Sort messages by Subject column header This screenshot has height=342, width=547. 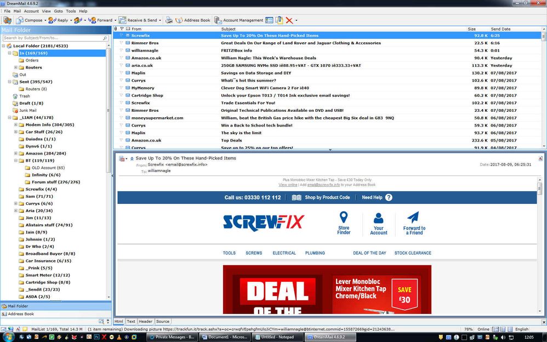coord(229,29)
